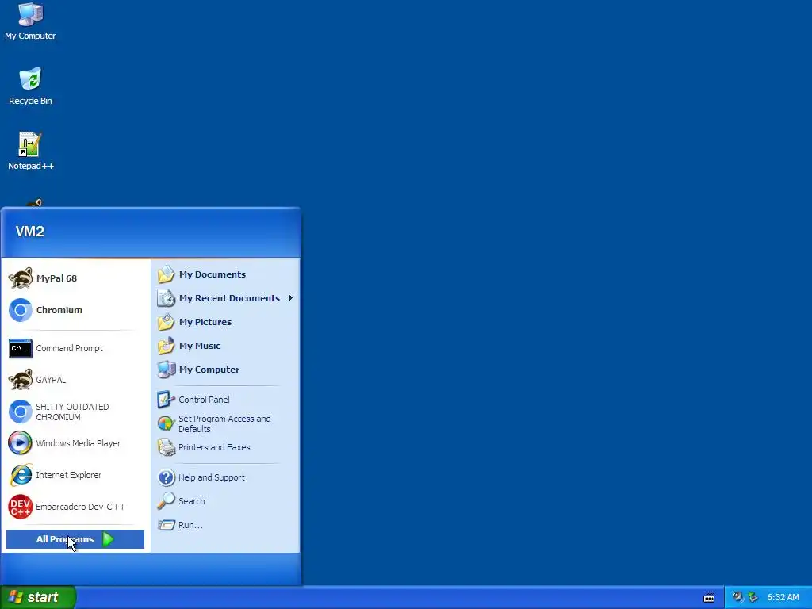Open the Recycle Bin desktop icon
812x609 pixels.
[x=30, y=79]
